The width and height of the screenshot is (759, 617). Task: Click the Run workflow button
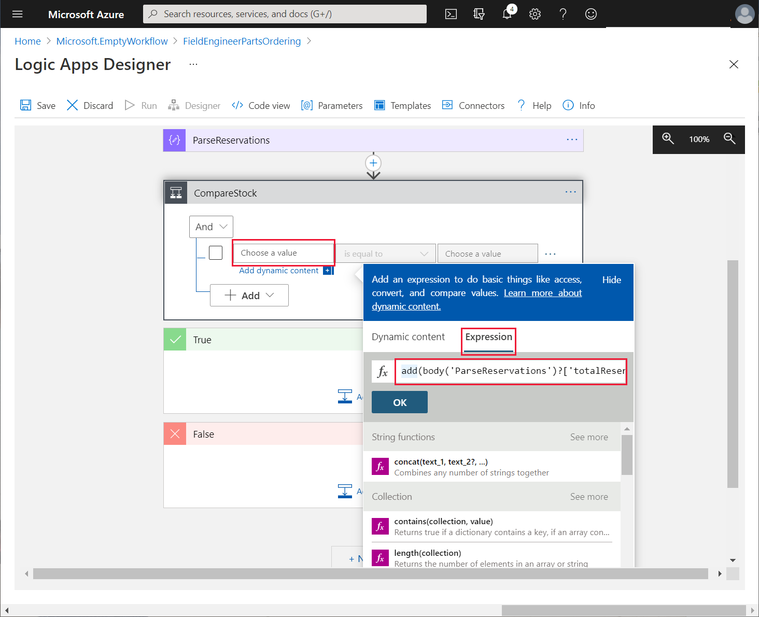[141, 105]
